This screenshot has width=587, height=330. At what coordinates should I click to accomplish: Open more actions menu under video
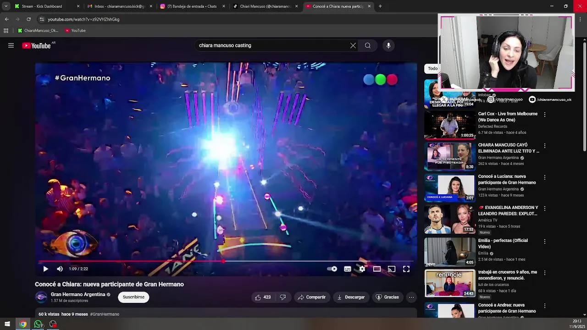click(411, 297)
